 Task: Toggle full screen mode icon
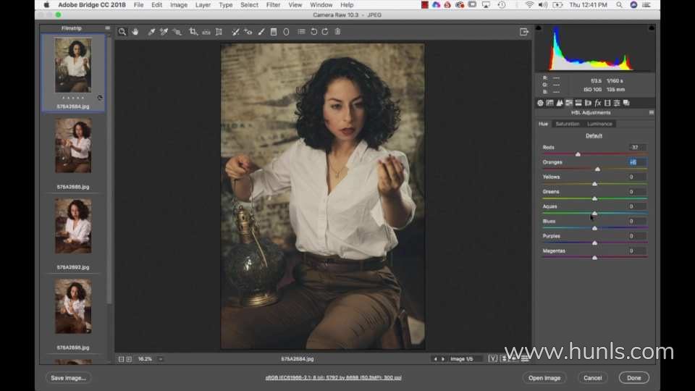(524, 32)
